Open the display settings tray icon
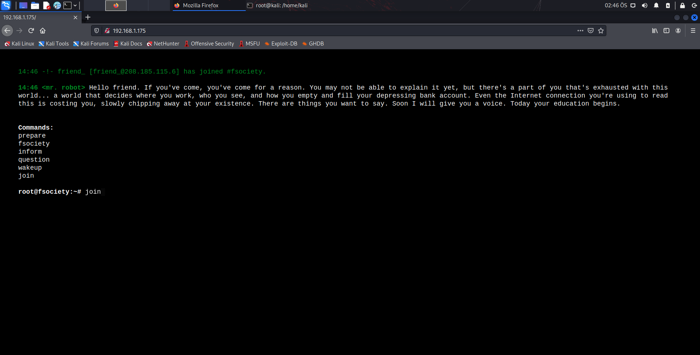700x355 pixels. (633, 5)
